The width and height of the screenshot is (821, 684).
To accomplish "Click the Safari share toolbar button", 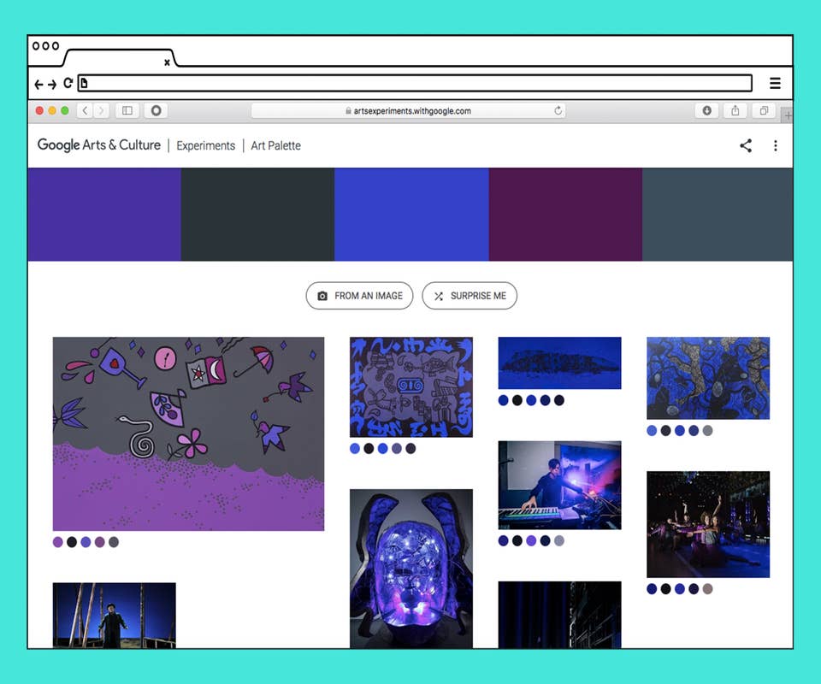I will (x=735, y=110).
